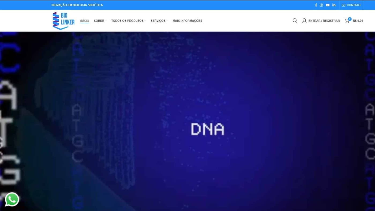Open the Instagram social icon
The height and width of the screenshot is (211, 375).
[x=321, y=5]
